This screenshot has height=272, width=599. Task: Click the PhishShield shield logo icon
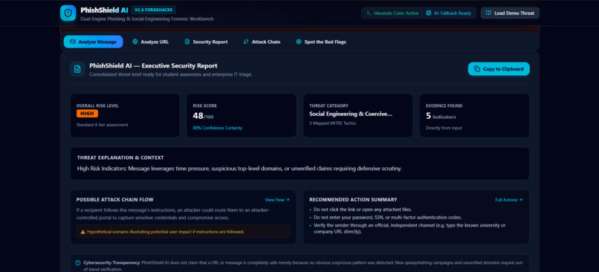(68, 13)
